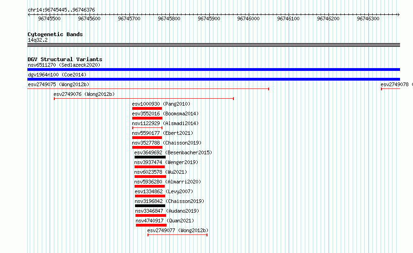The image size is (413, 253).
Task: Click the DGV Structural Variants track title
Action: [x=65, y=59]
